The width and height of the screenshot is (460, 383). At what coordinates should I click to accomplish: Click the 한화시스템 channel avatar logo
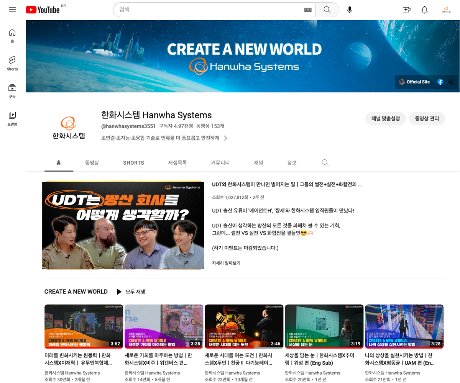[x=69, y=128]
